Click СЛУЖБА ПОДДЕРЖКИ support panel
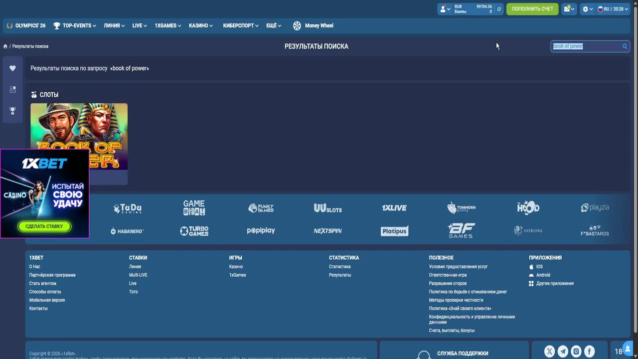Viewport: 638px width, 359px height. point(454,351)
